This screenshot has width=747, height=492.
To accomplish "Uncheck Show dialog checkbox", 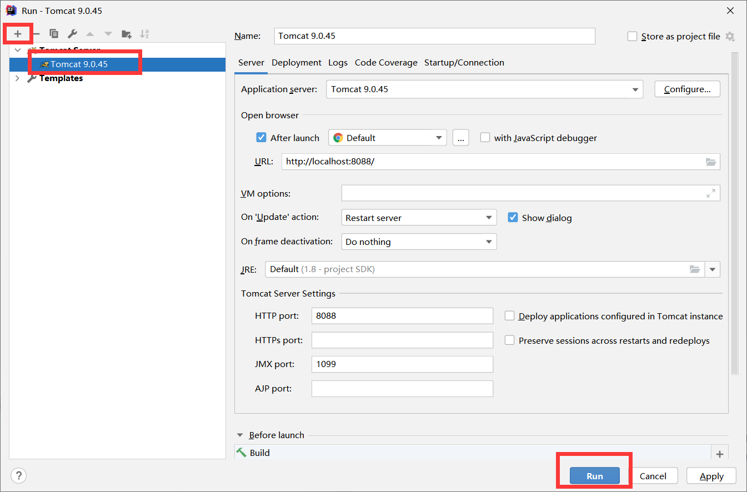I will tap(513, 218).
